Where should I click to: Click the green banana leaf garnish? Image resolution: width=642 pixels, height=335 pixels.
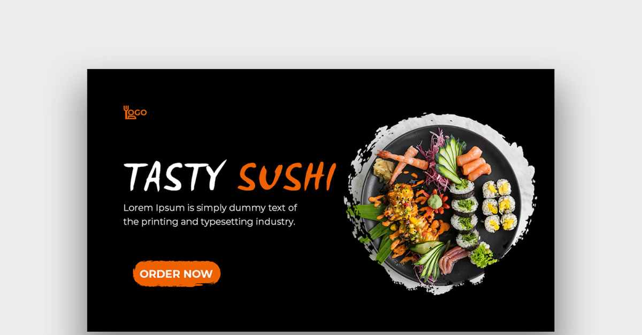[376, 230]
